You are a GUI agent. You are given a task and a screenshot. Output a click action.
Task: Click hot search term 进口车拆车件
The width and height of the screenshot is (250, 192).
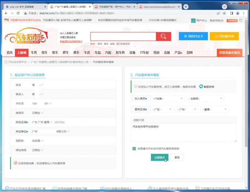(123, 44)
